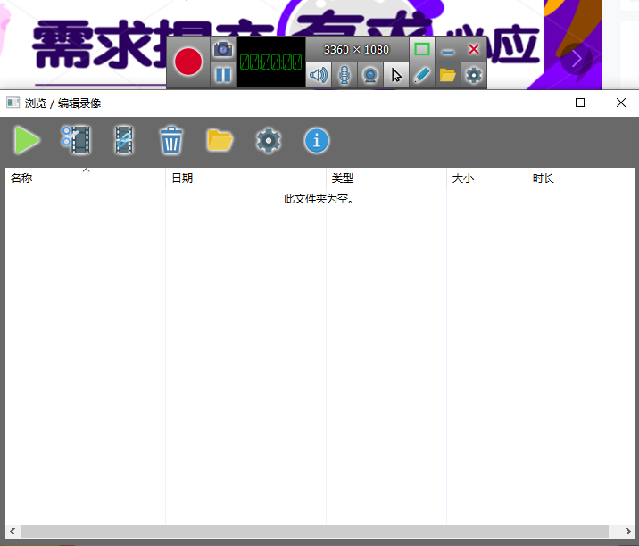This screenshot has width=639, height=546.
Task: Open recordings folder from recorder toolbar
Action: [448, 75]
